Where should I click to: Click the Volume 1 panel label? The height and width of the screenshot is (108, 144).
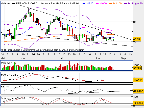click(x=7, y=63)
